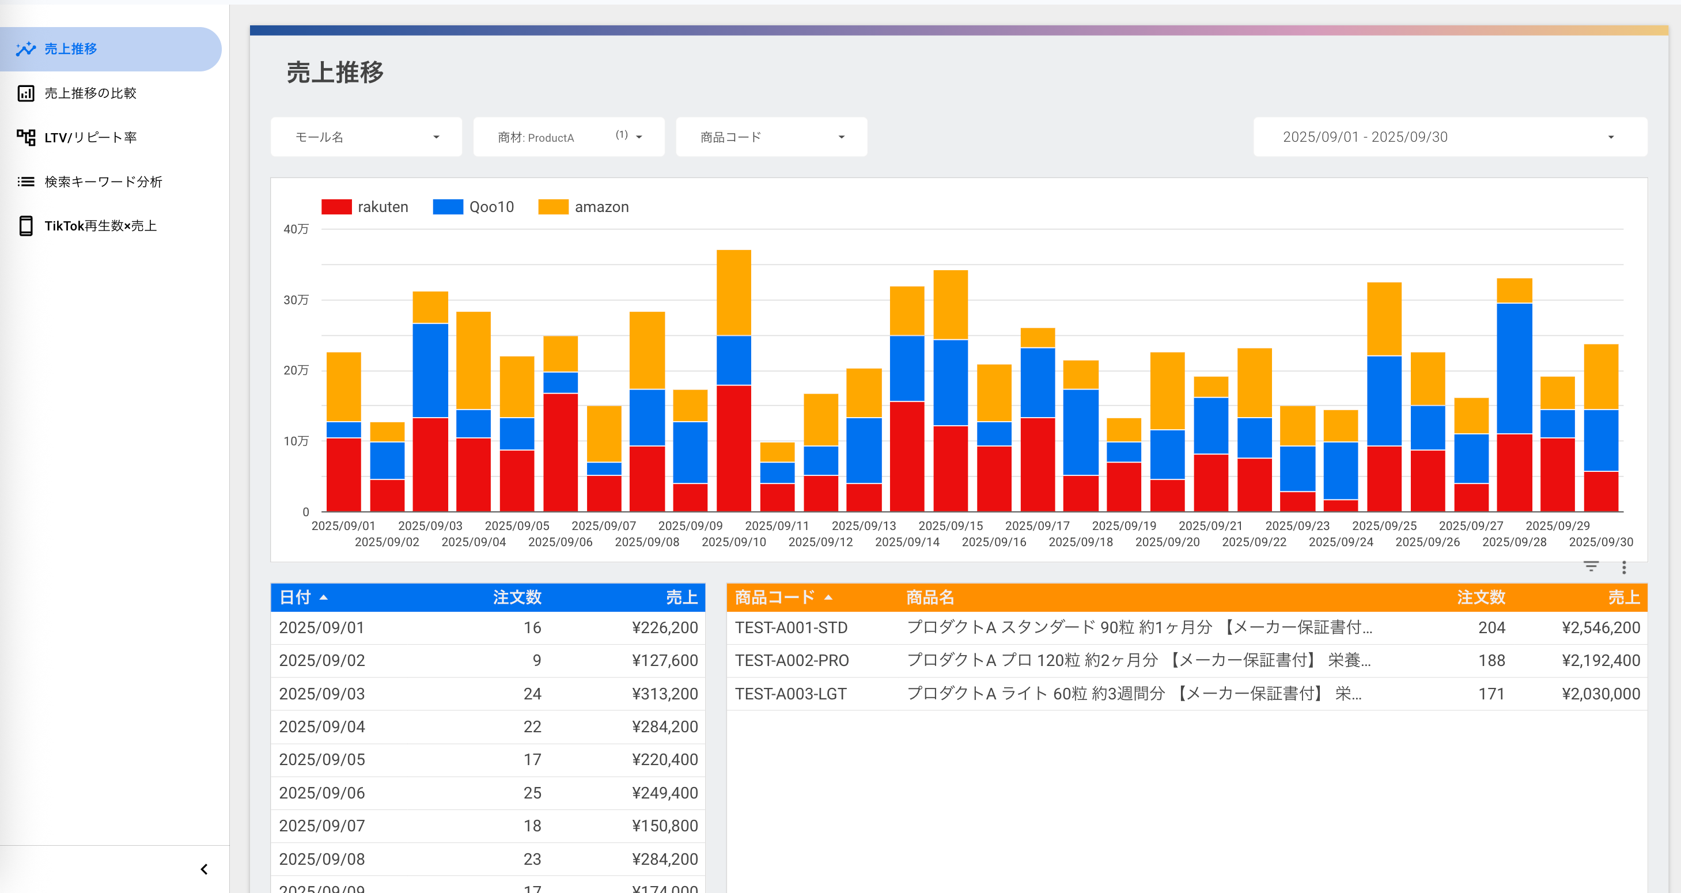Expand the モール名 dropdown
Image resolution: width=1681 pixels, height=893 pixels.
(x=366, y=137)
